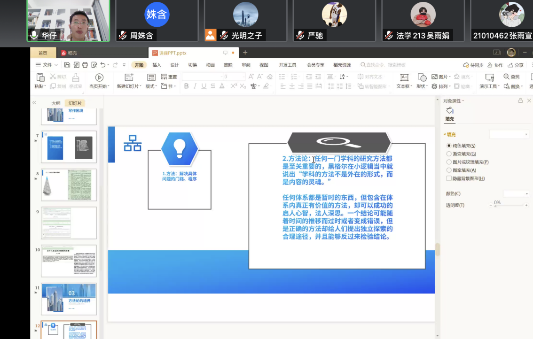
Task: Select 图片或纹理填充 radio option
Action: tap(449, 162)
